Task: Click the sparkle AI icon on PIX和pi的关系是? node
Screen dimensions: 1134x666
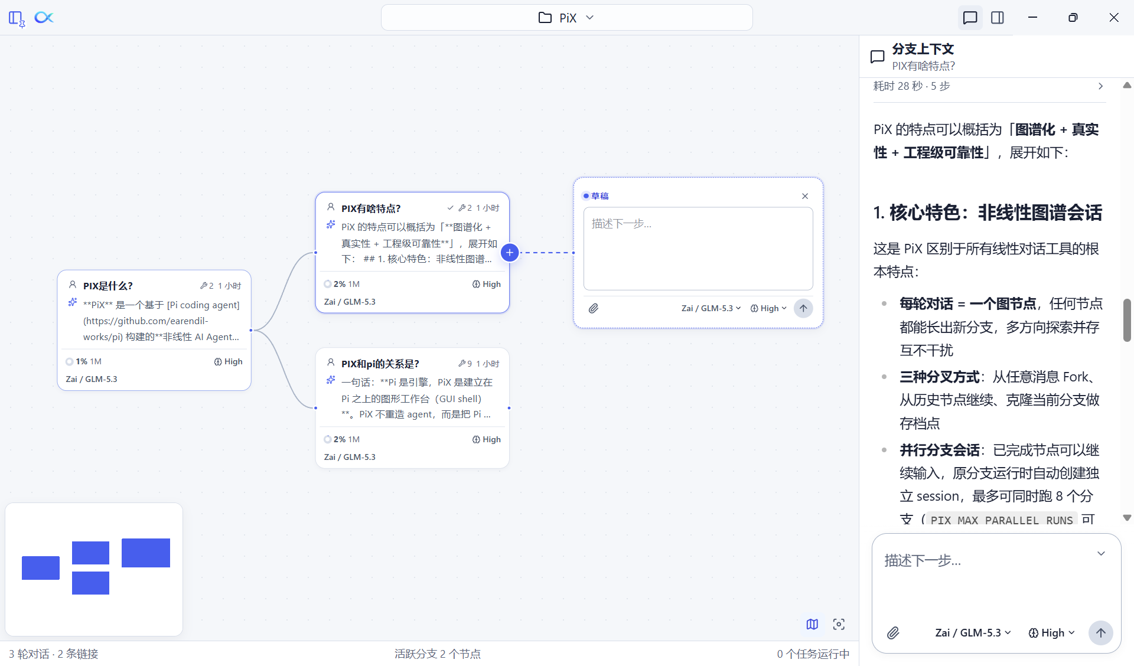Action: 331,380
